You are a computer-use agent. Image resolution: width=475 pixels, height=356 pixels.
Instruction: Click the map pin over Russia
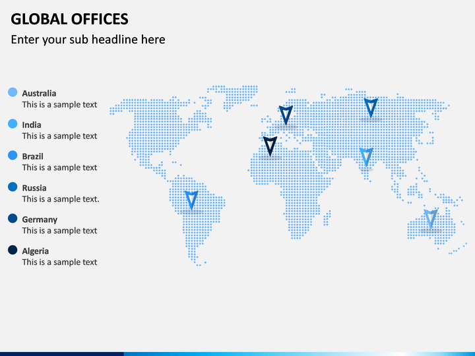click(371, 107)
